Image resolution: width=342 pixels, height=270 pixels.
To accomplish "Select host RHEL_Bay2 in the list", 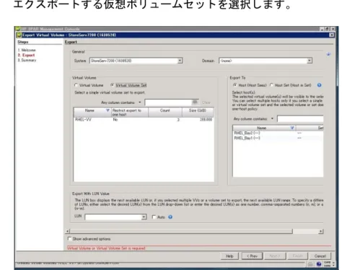I will coord(278,133).
